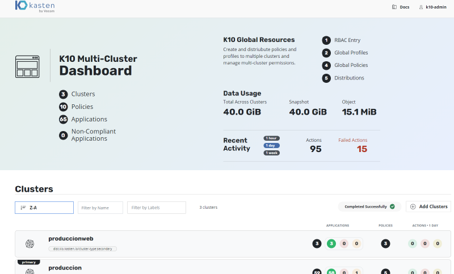Click the Non-Compliant badge showing 0
The image size is (454, 274).
63,135
